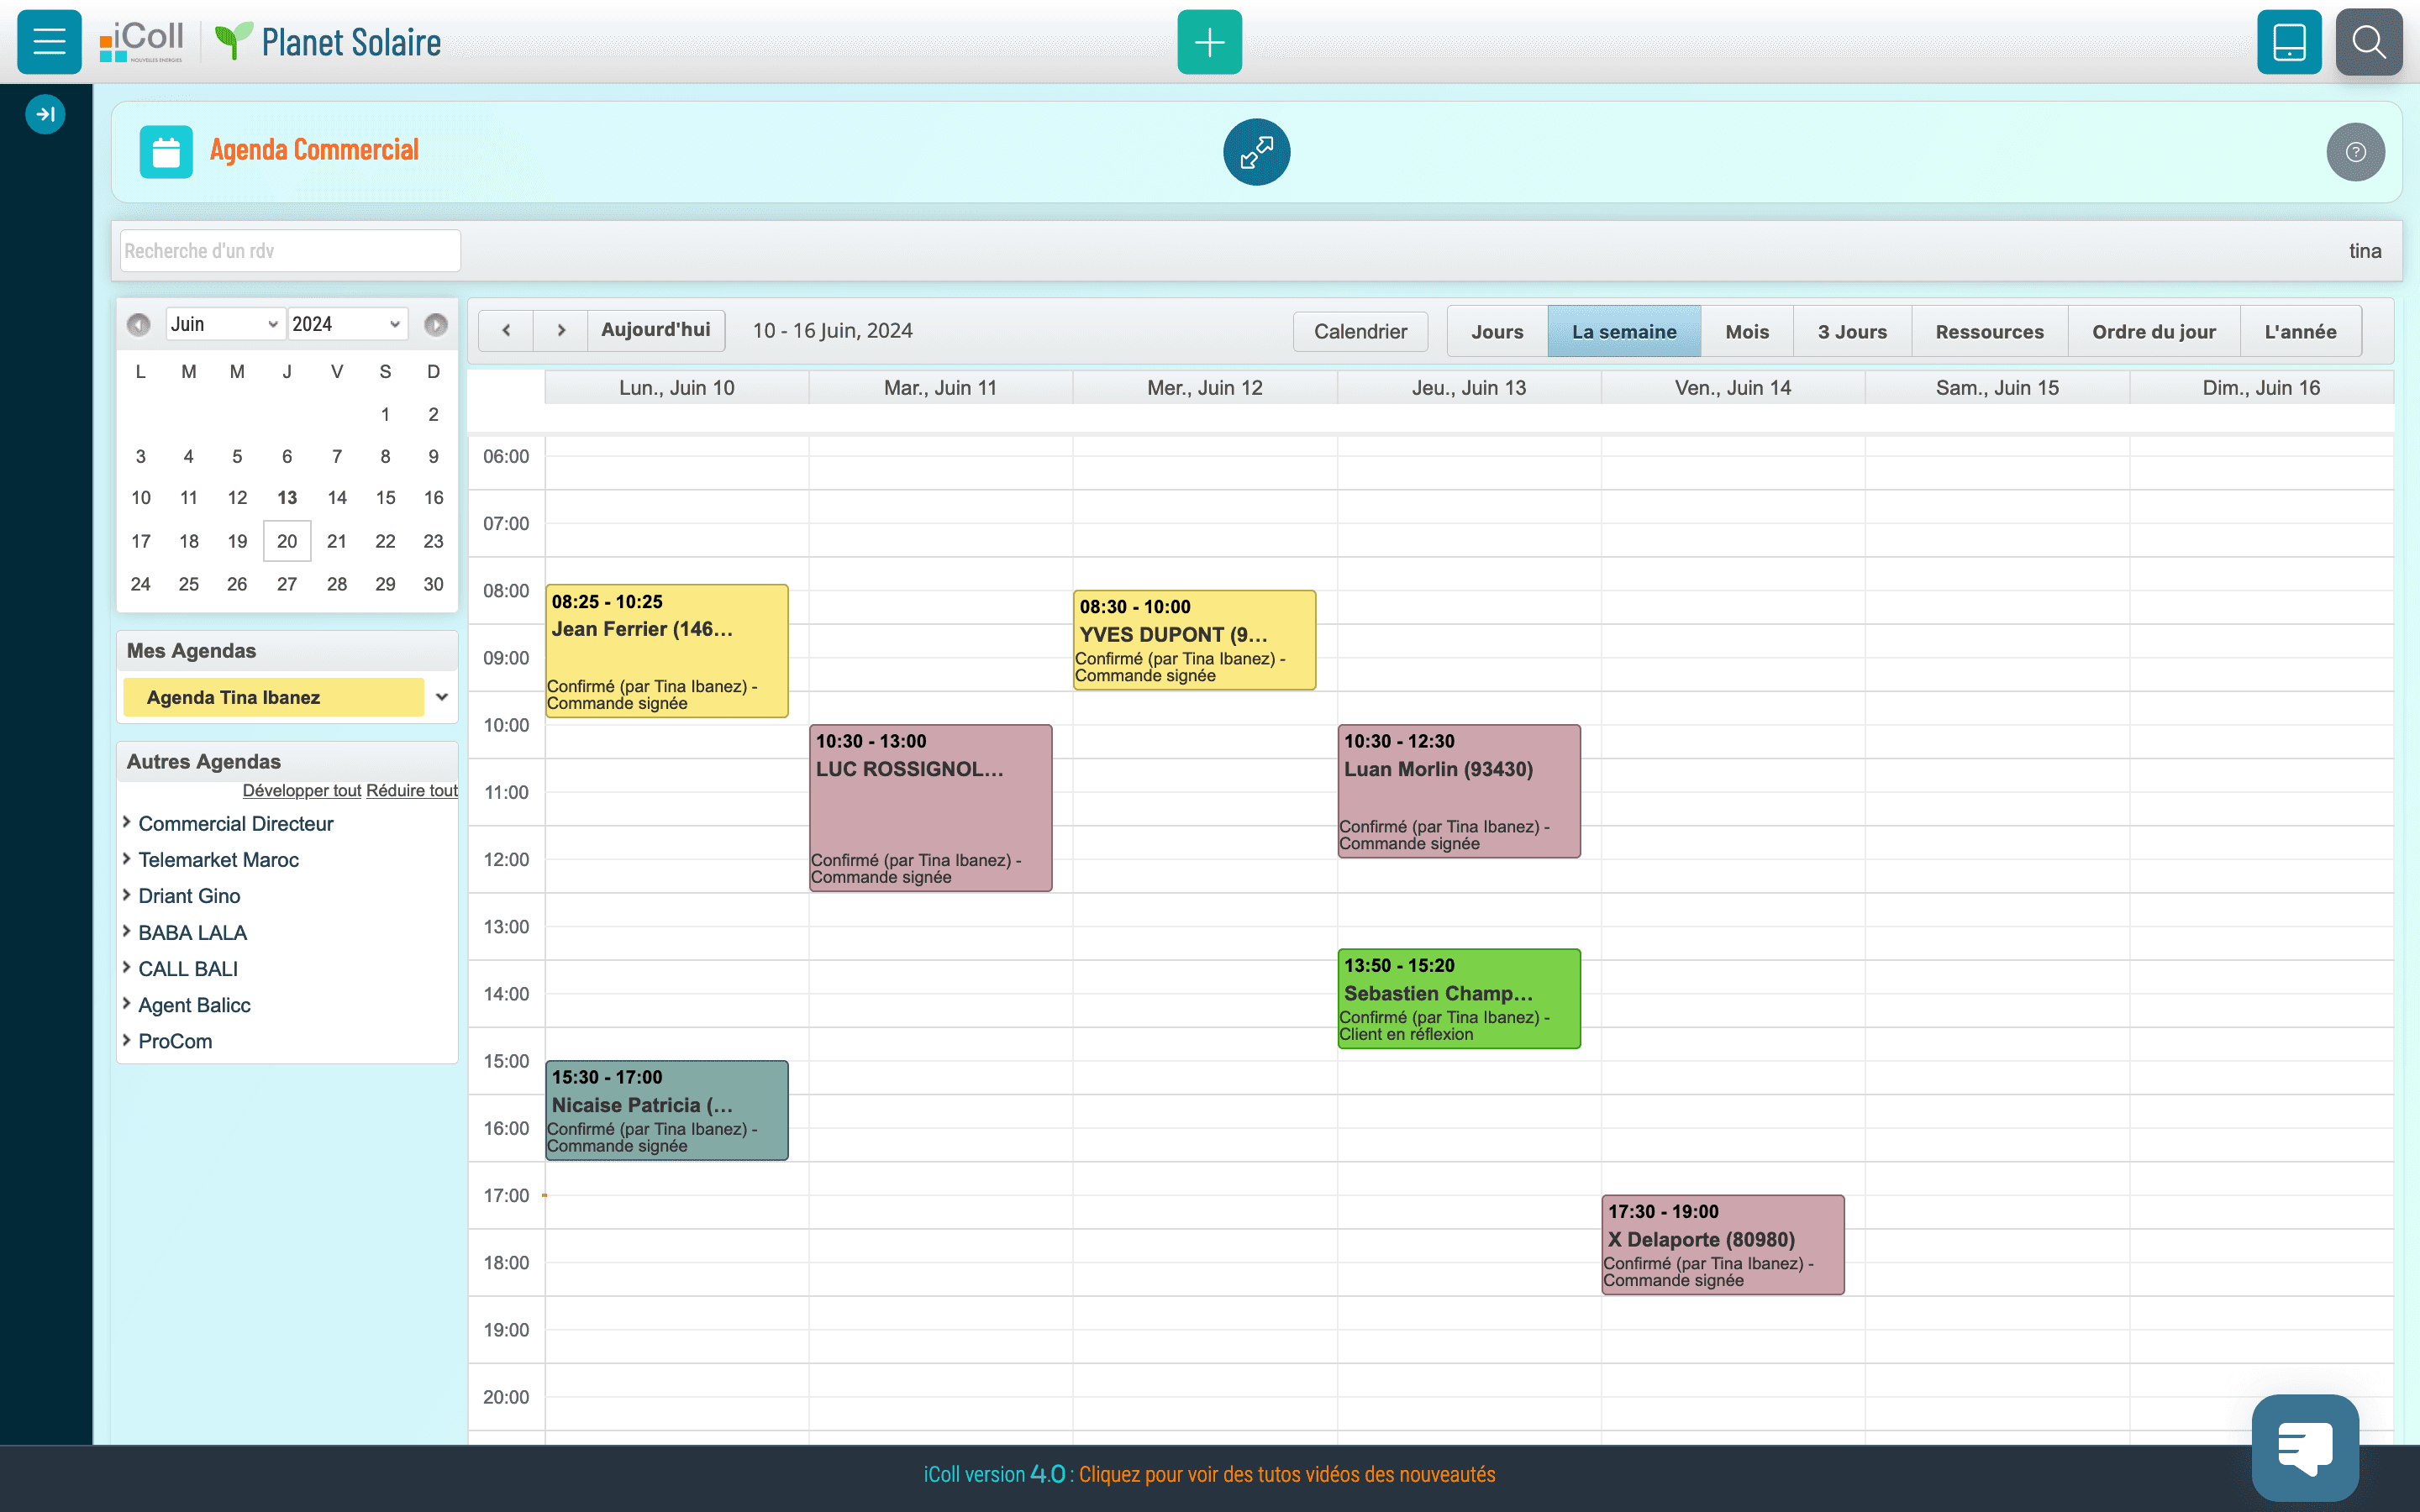The image size is (2420, 1512).
Task: Open X Delaporte 17:30 appointment
Action: (x=1723, y=1245)
